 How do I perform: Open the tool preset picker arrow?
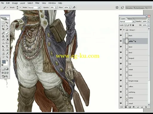7,7
